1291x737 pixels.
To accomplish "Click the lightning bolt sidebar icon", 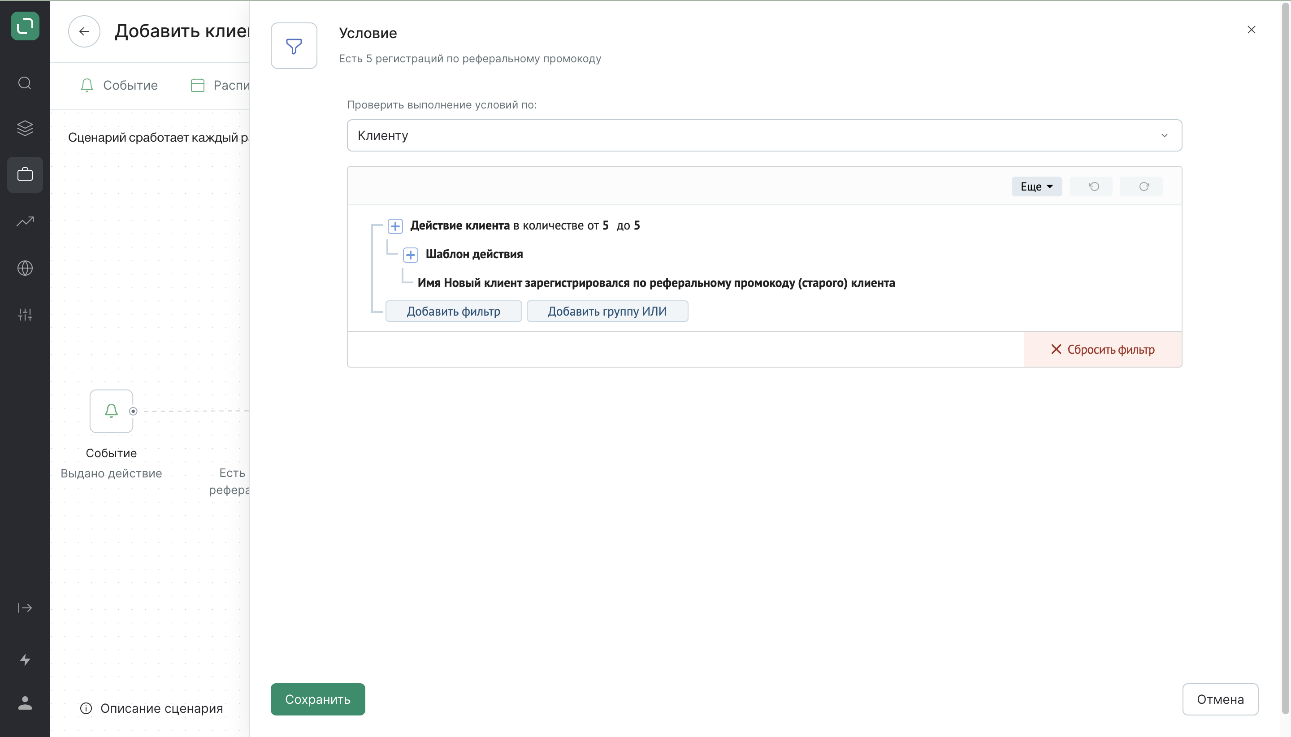I will coord(25,659).
